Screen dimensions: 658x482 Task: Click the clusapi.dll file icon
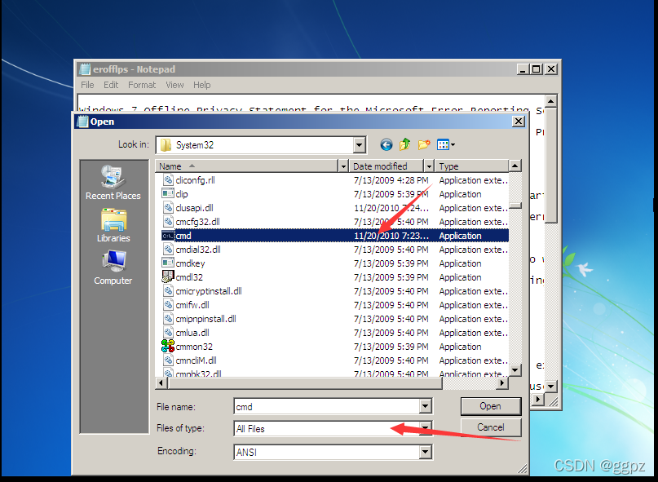pyautogui.click(x=168, y=207)
